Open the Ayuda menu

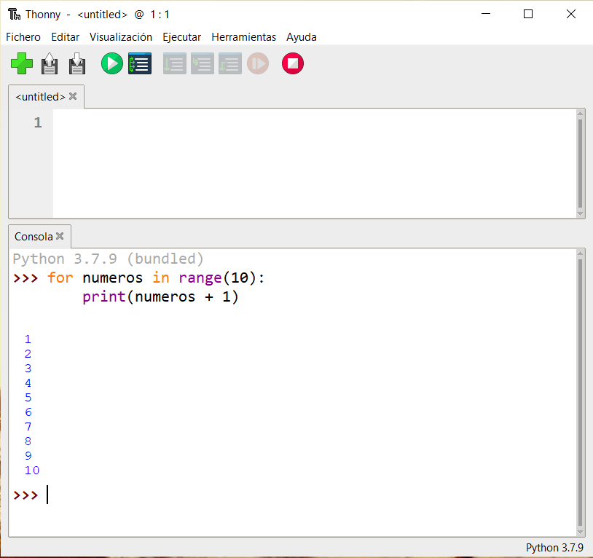pos(302,37)
